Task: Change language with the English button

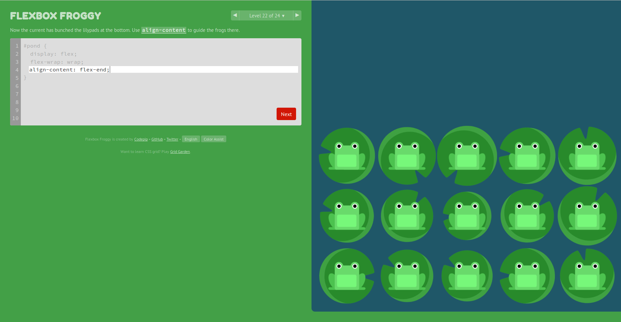Action: (191, 139)
